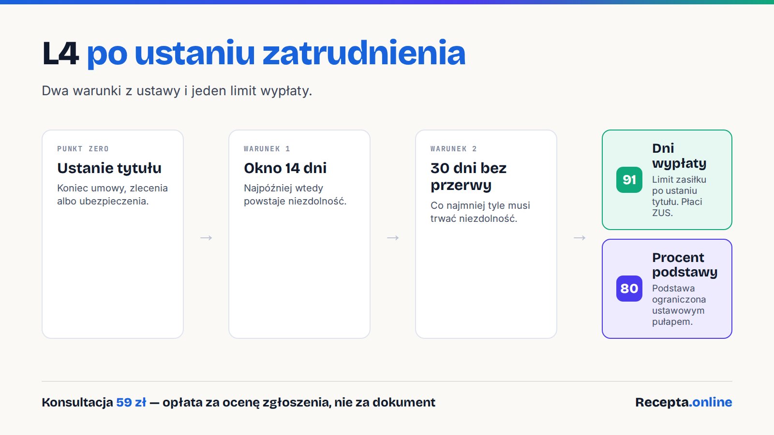Click text 'Co najmniej tyle musi trwać niezdolność.'
The height and width of the screenshot is (435, 774).
480,212
